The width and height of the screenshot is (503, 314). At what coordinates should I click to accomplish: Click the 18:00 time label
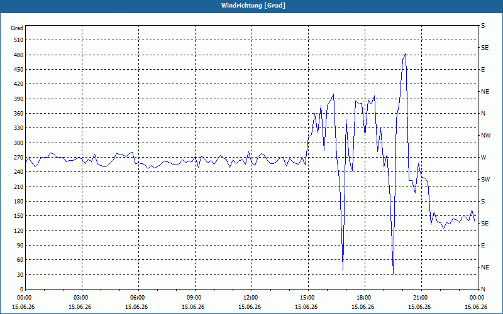(363, 298)
